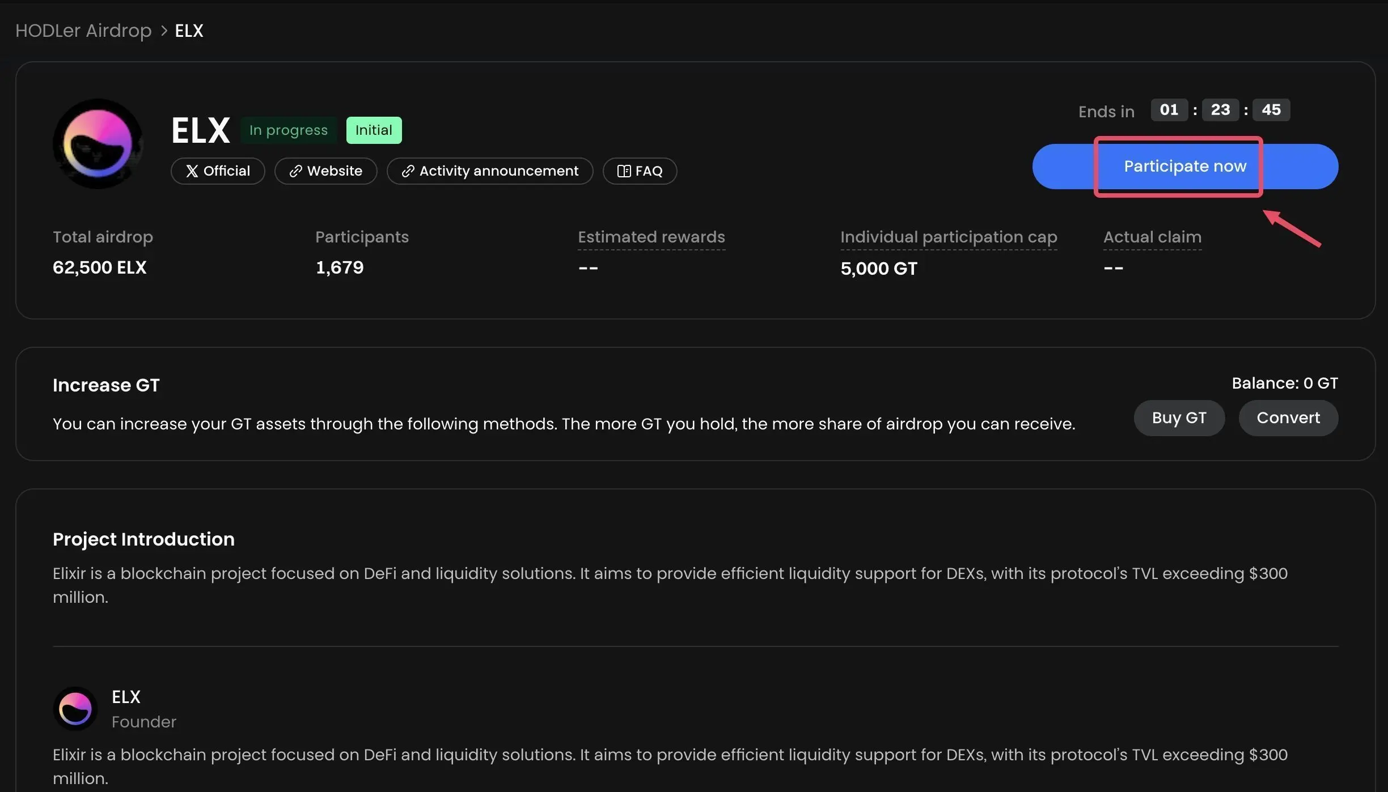
Task: Click the X icon on Official button
Action: point(192,171)
